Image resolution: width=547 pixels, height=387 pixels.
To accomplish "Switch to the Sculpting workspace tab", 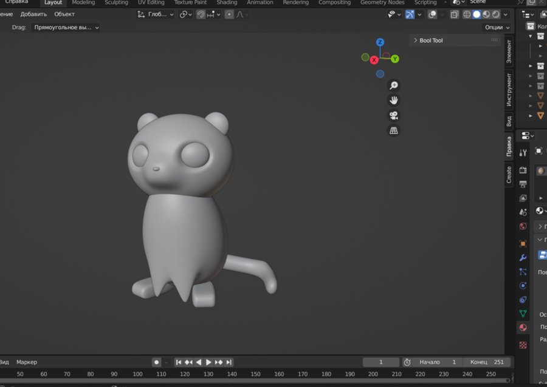I will click(x=116, y=2).
